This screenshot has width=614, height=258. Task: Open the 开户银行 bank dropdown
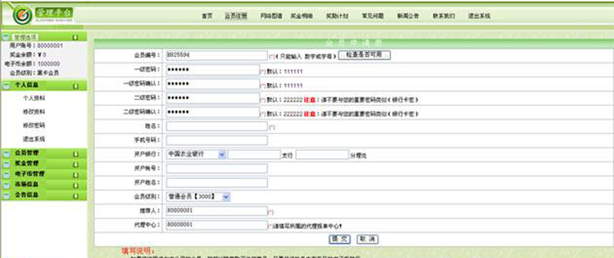tap(196, 154)
